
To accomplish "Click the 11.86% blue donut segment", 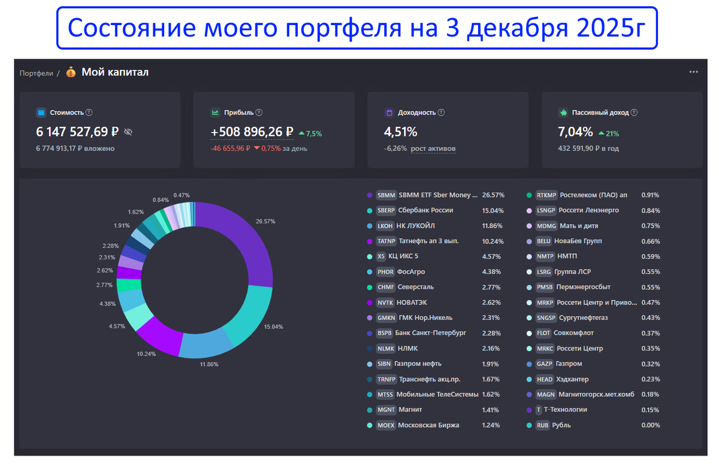I will (x=206, y=343).
